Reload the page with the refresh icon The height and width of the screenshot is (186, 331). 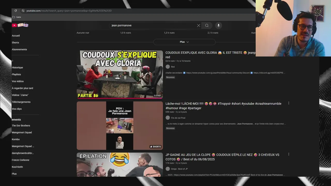pos(16,11)
